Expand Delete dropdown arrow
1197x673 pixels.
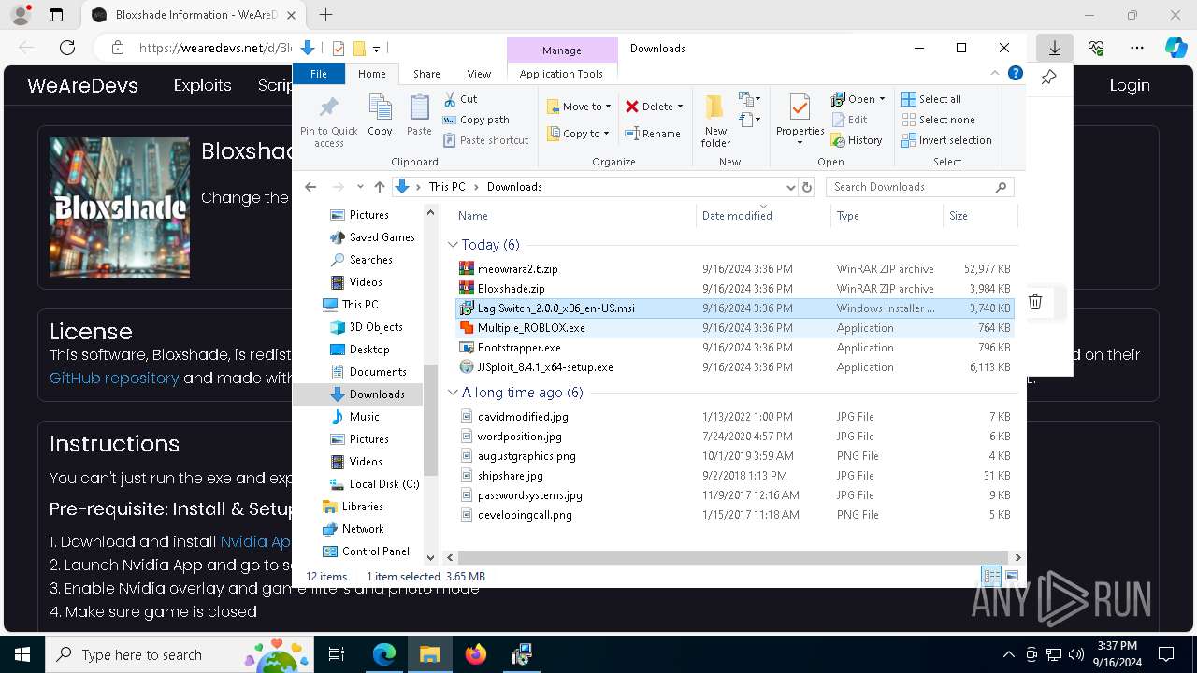tap(680, 107)
